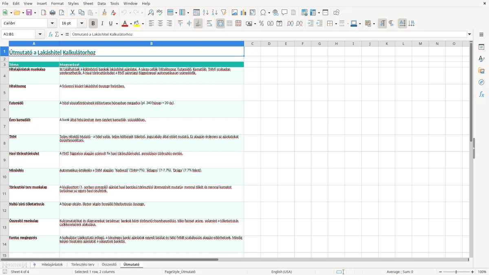Click the 100% zoom level
The width and height of the screenshot is (489, 275).
482,272
